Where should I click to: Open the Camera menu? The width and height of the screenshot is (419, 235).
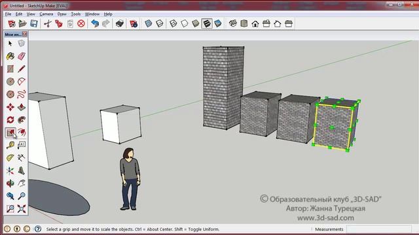click(x=46, y=14)
